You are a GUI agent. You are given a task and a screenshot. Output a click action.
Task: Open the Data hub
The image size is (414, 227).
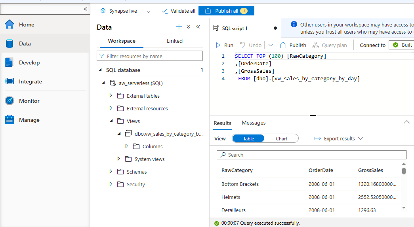click(x=45, y=44)
